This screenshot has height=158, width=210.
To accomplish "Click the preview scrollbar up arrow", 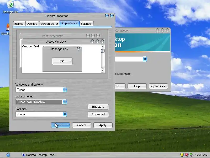I will (103, 47).
